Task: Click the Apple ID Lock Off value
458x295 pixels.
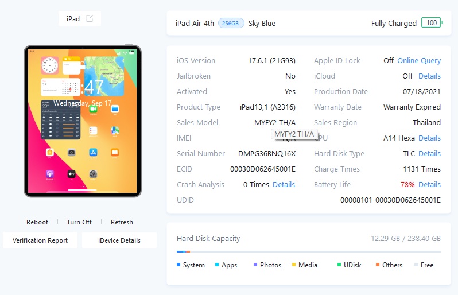Action: point(389,60)
